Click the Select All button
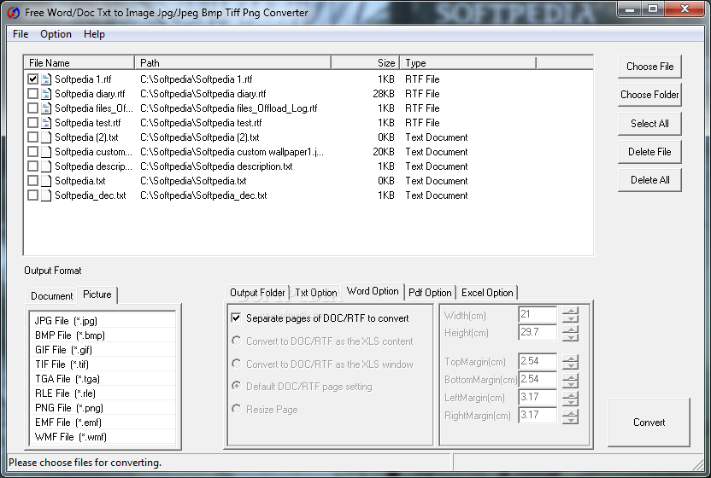 649,124
